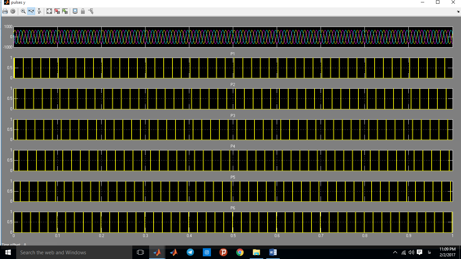Autoscale the scope axes

pos(49,11)
